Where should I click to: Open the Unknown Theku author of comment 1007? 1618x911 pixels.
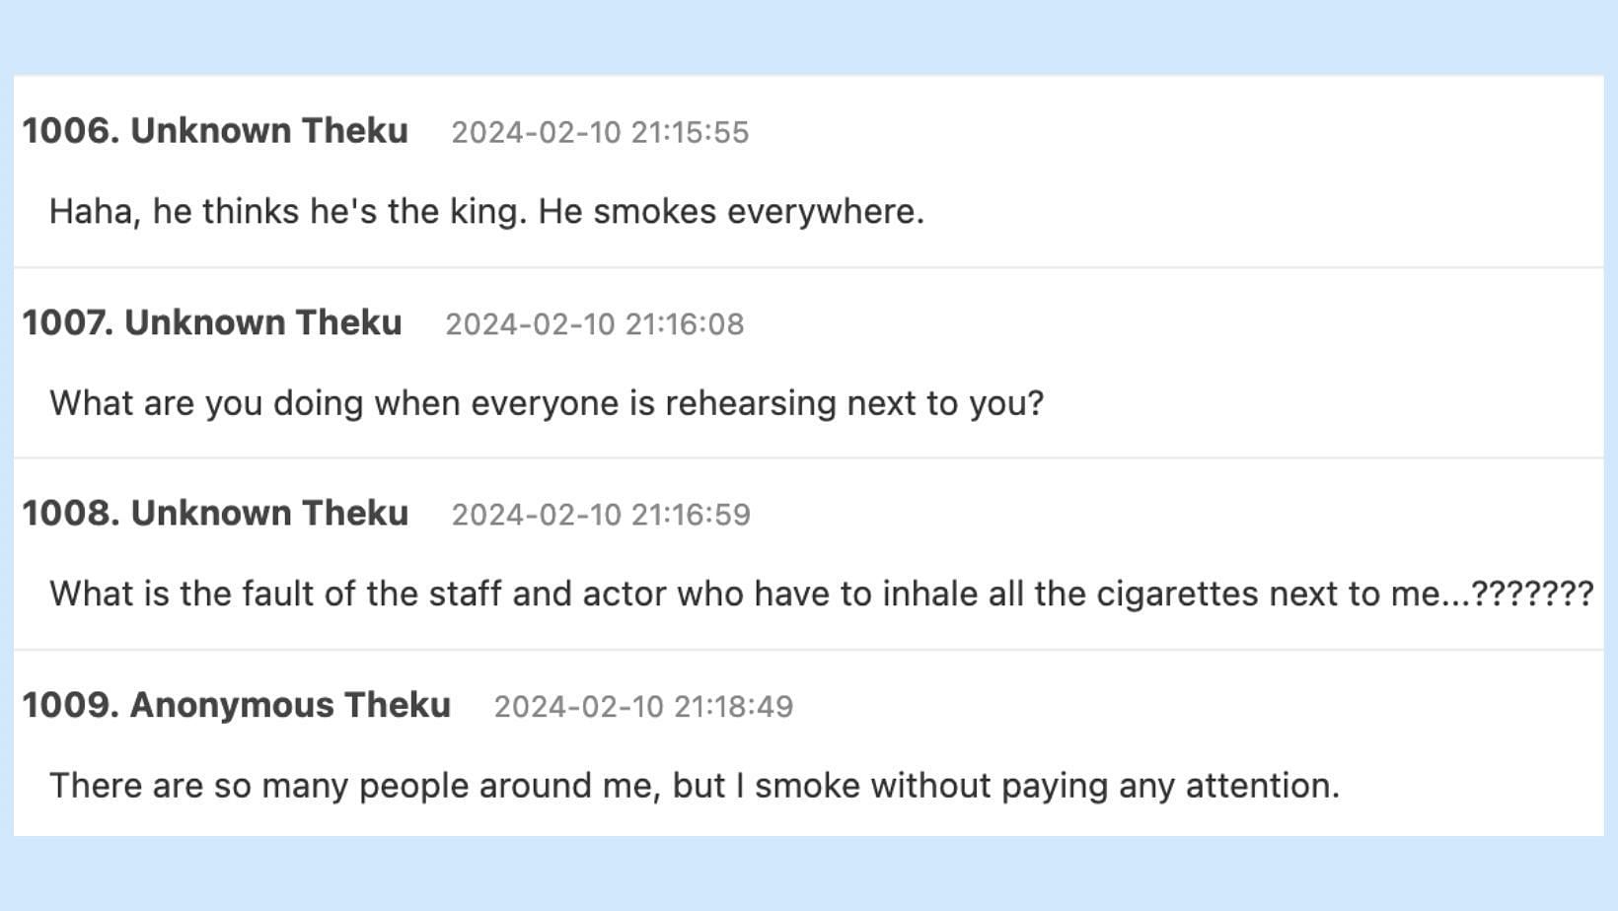(x=263, y=323)
